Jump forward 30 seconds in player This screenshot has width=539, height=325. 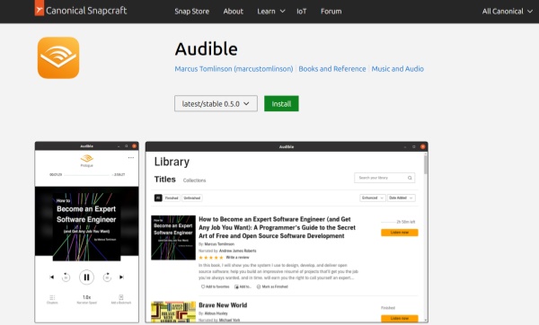click(107, 277)
